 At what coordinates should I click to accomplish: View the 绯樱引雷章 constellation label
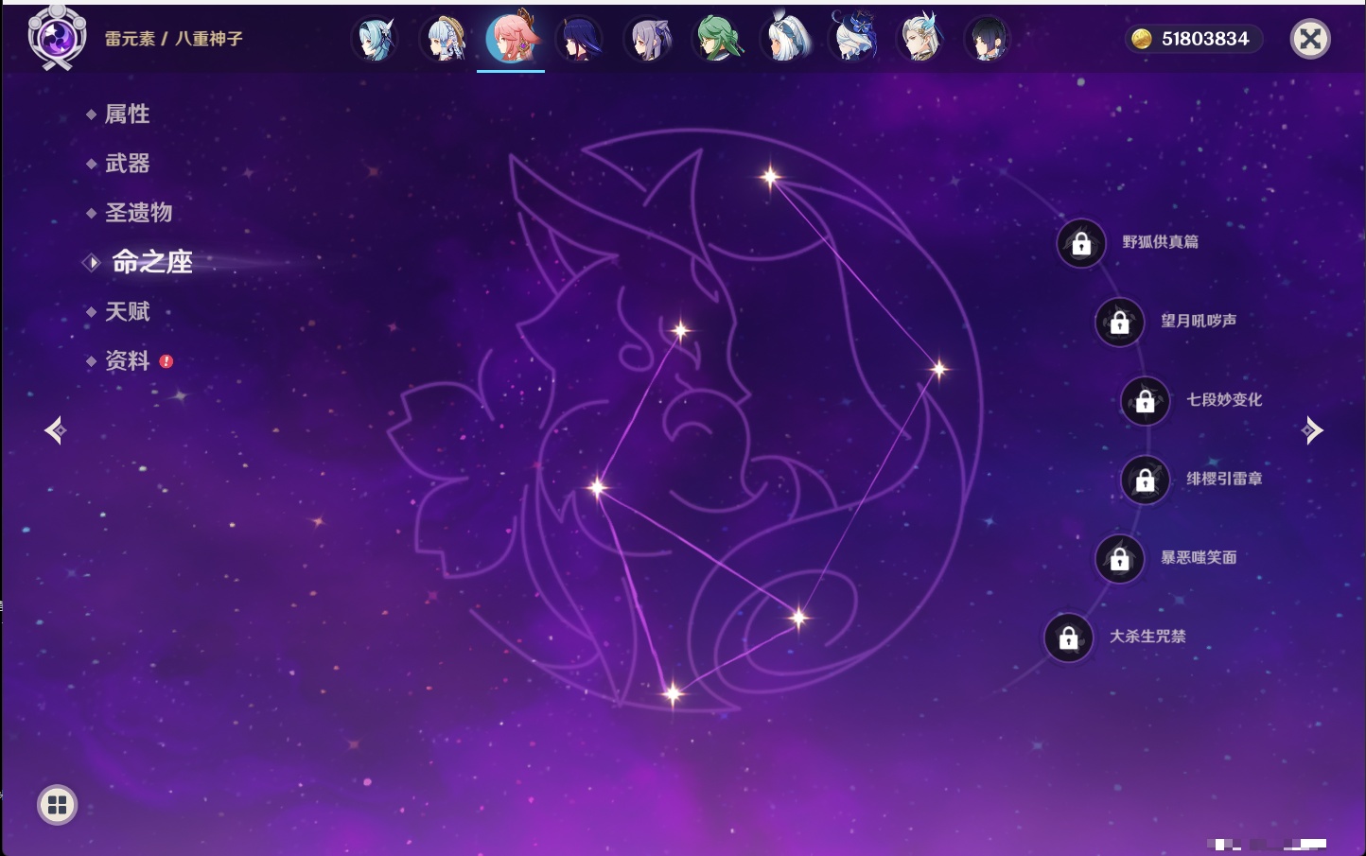(x=1224, y=479)
